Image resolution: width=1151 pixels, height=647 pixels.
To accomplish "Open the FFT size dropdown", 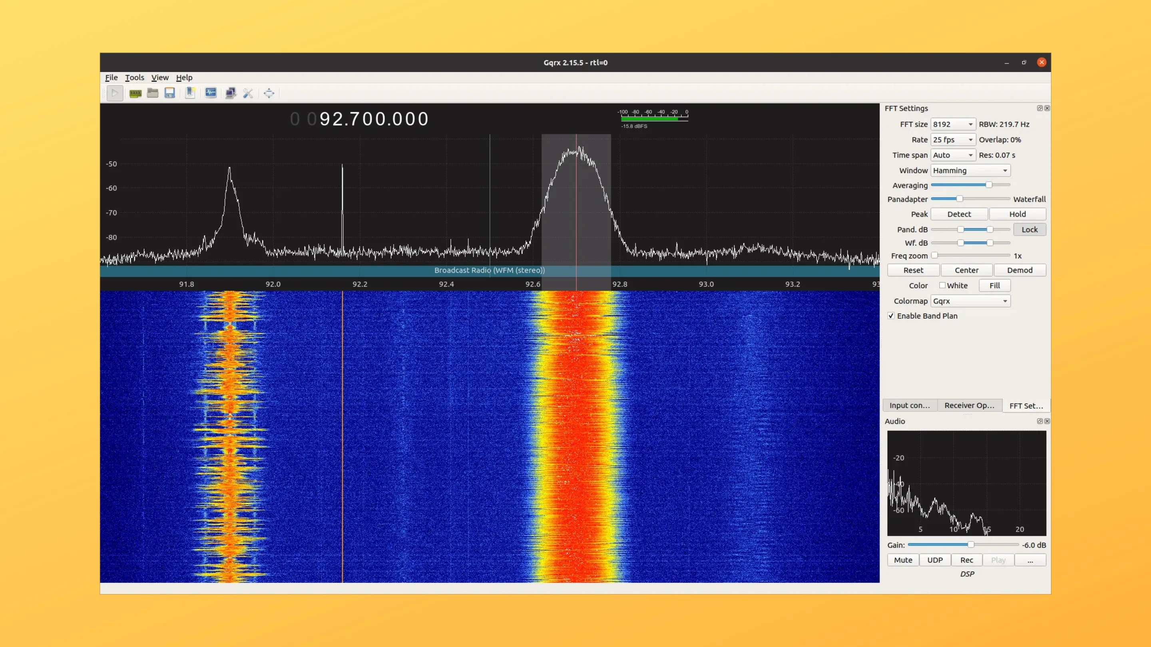I will tap(953, 124).
